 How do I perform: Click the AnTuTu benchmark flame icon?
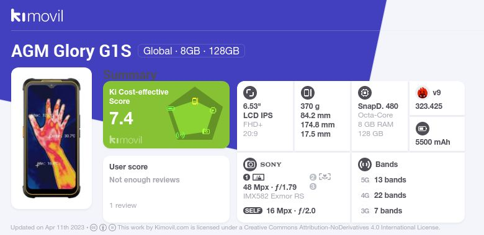pos(423,93)
